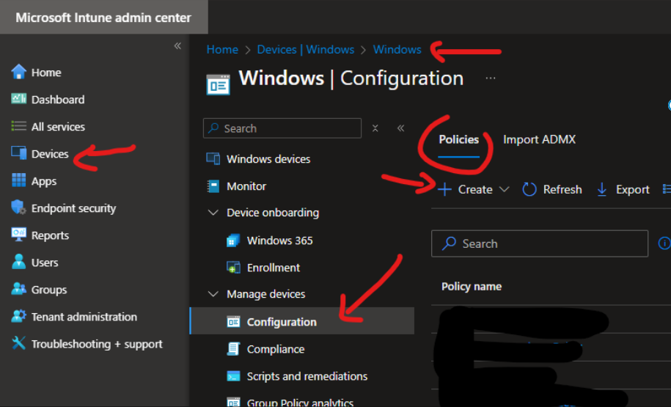
Task: Focus the Windows blade search box
Action: (x=282, y=128)
